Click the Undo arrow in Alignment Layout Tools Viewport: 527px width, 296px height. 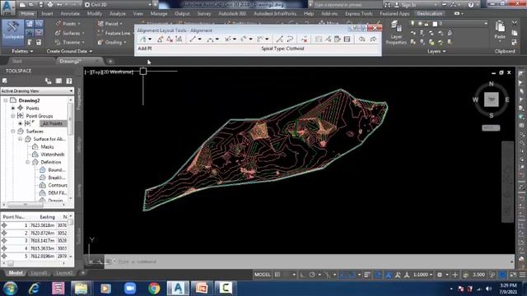[361, 39]
